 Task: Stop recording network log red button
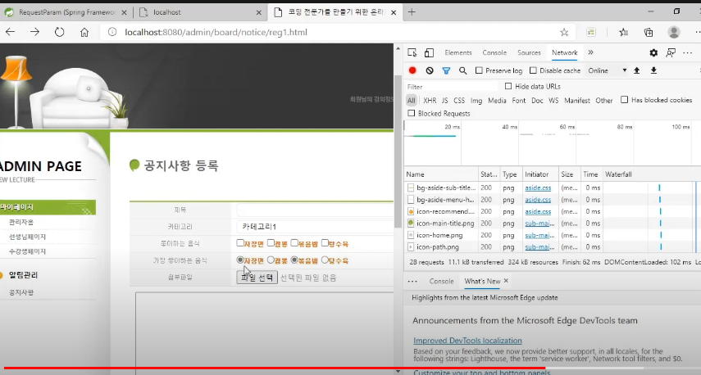pos(412,70)
